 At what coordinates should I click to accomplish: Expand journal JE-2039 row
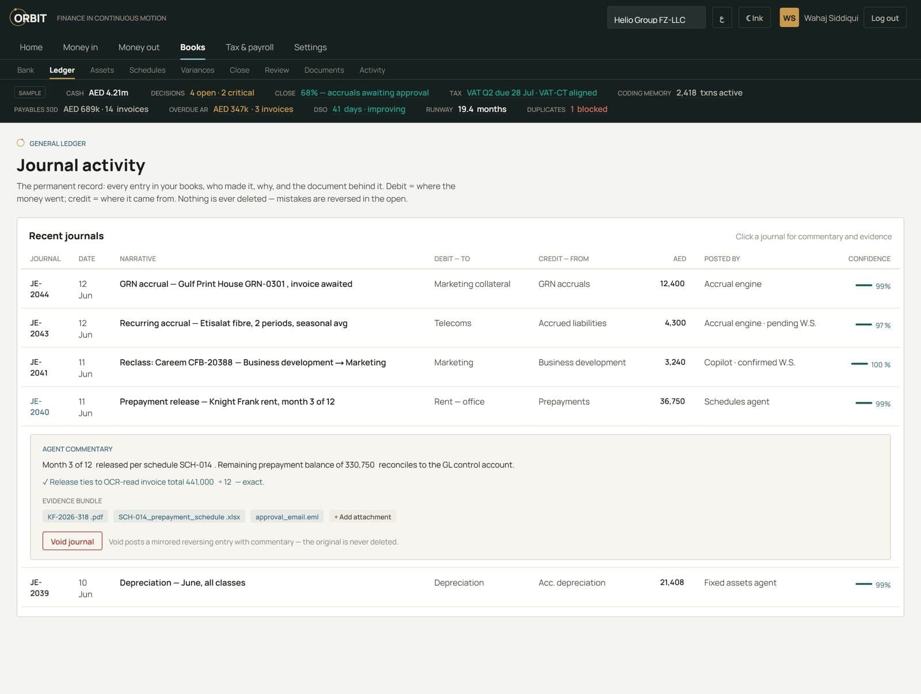click(461, 588)
